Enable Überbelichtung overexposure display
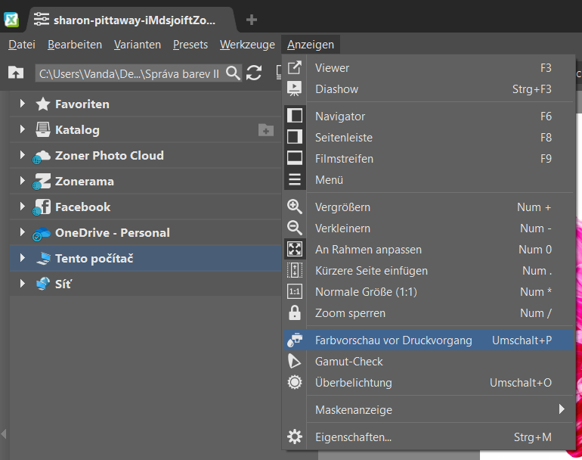The image size is (582, 460). pos(354,383)
